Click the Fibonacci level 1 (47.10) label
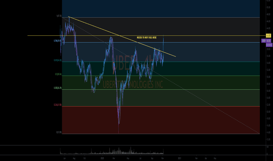The height and width of the screenshot is (161, 273). (x=59, y=16)
